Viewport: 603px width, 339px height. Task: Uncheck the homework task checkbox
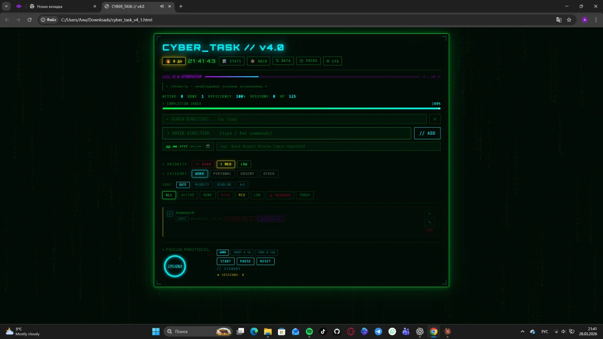(x=170, y=214)
